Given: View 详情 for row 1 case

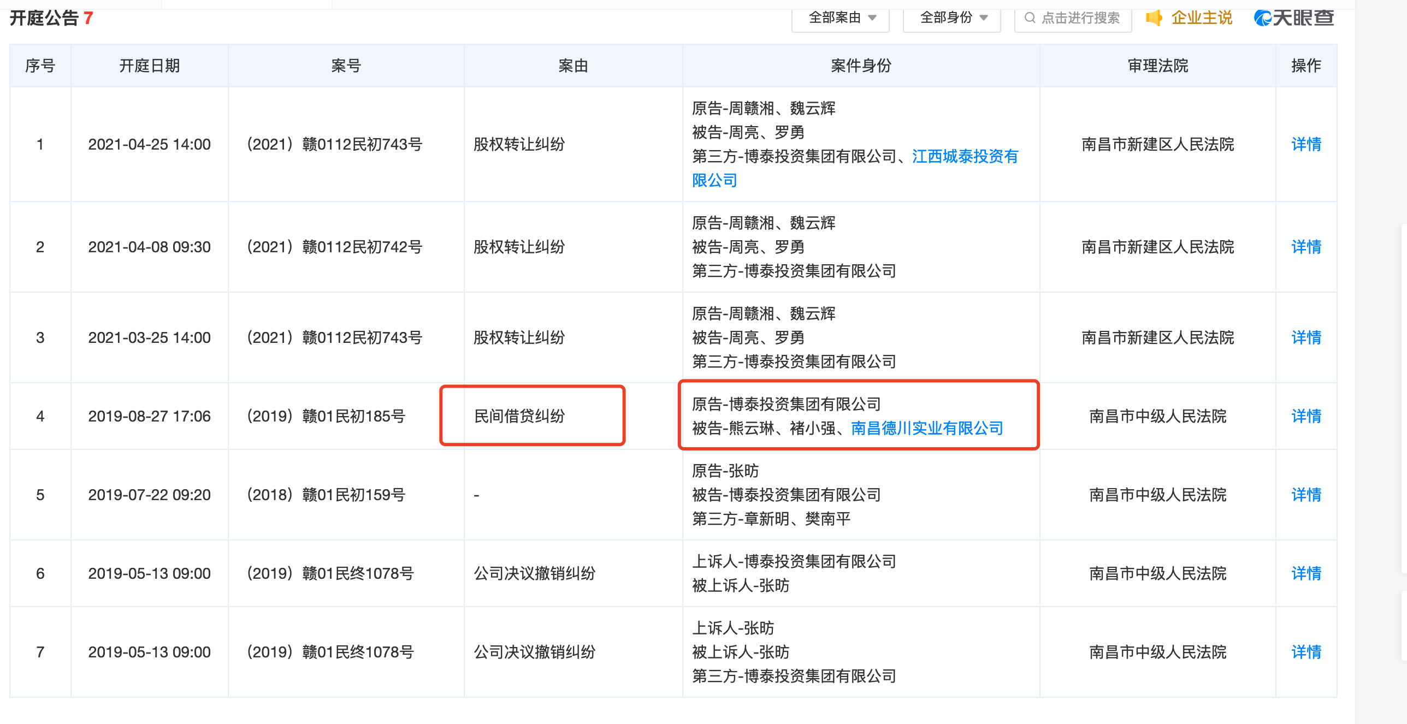Looking at the screenshot, I should click(1306, 145).
